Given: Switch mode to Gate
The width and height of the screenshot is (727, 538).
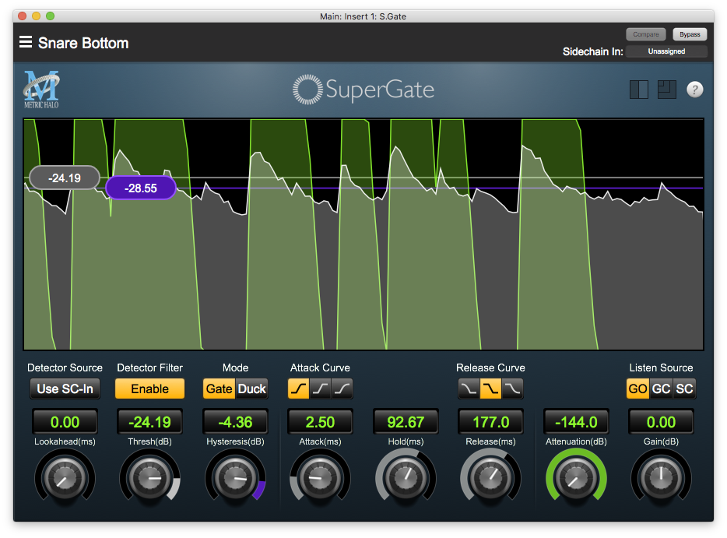Looking at the screenshot, I should 220,389.
